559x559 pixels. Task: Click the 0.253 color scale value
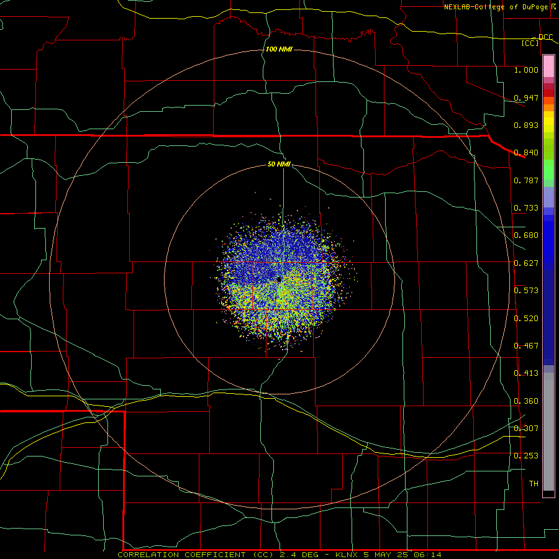(x=526, y=456)
